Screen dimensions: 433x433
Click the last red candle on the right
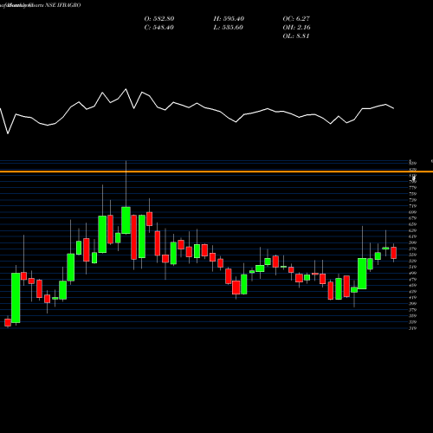tap(394, 253)
